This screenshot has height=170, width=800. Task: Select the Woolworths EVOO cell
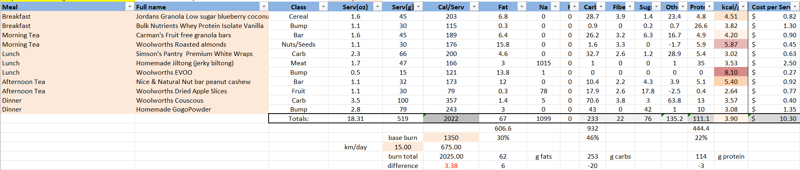click(202, 72)
